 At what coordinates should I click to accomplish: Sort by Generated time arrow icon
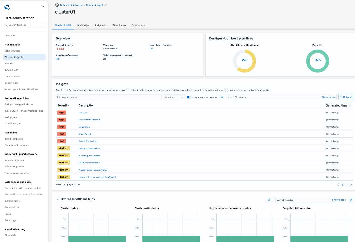coord(350,105)
